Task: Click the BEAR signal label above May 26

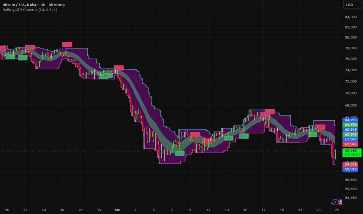Action: point(67,44)
